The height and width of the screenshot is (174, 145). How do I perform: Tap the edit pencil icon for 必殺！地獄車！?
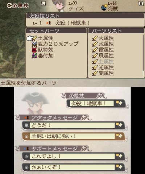(119, 103)
